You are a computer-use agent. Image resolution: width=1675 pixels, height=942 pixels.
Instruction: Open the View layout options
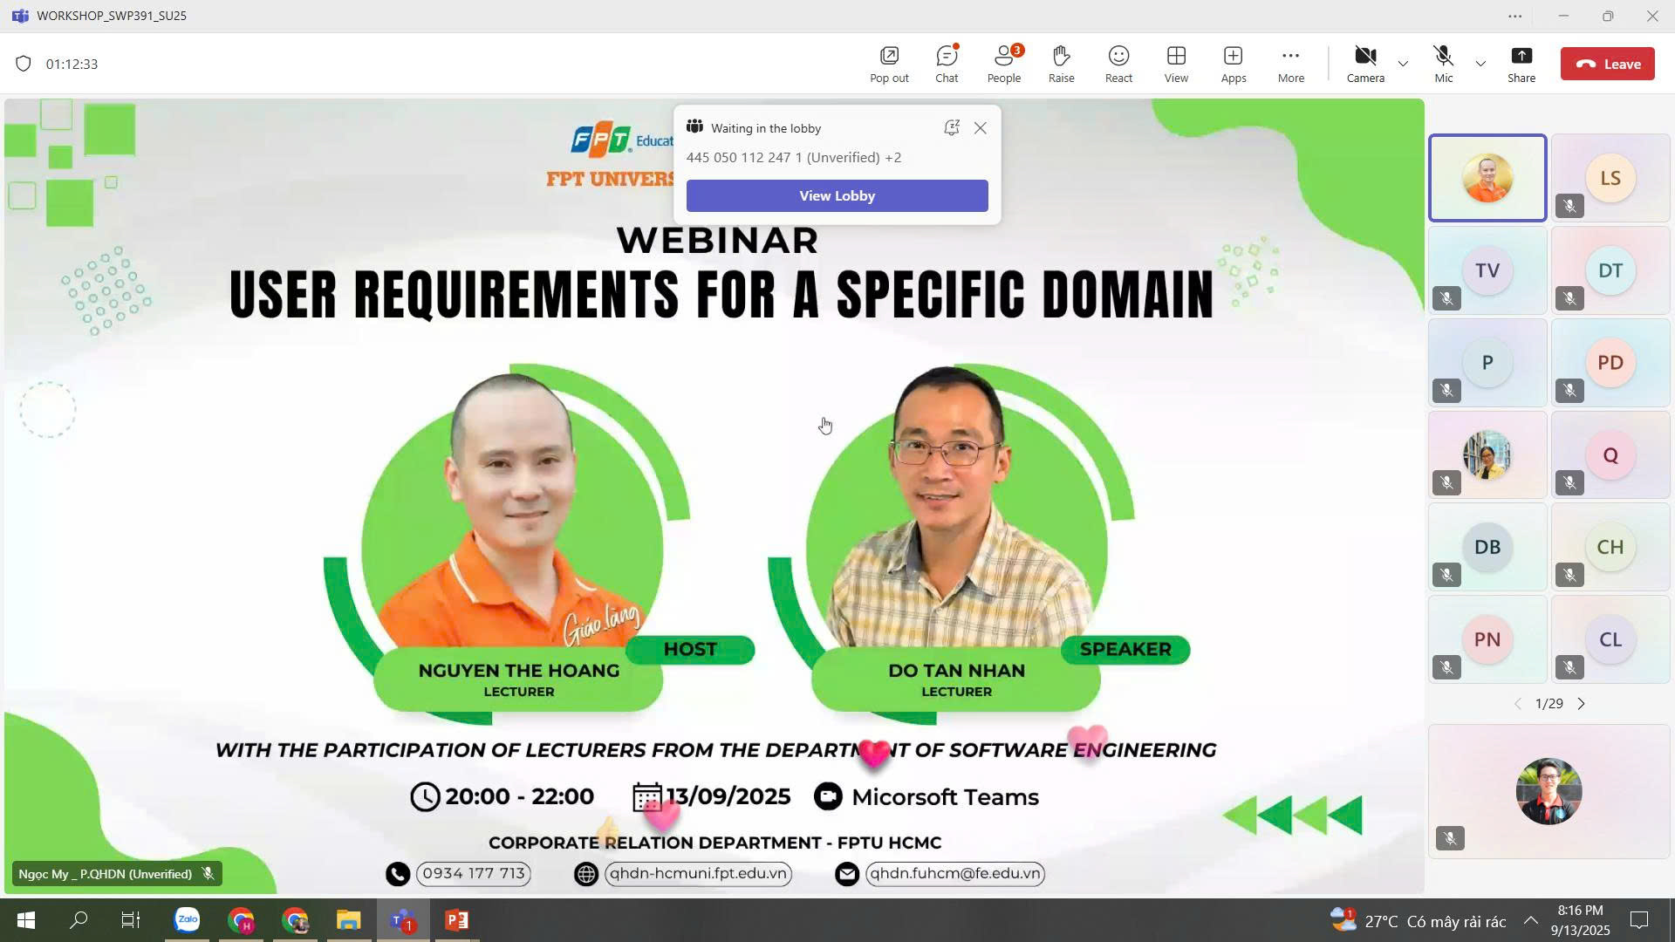pos(1176,64)
